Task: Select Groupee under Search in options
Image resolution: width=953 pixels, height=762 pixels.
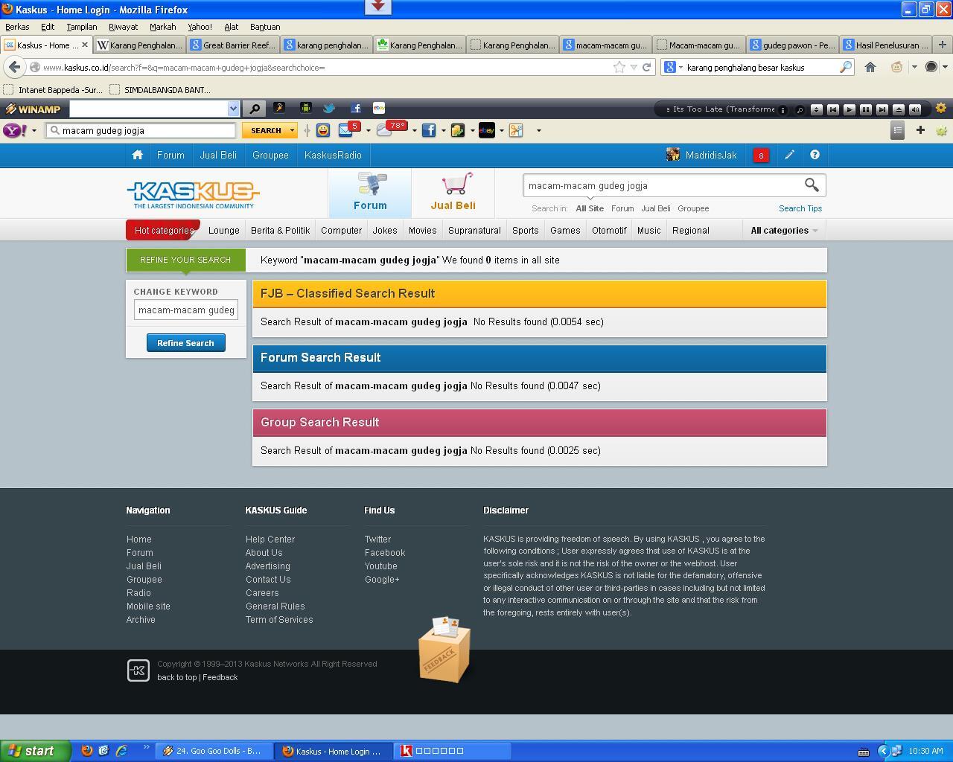Action: click(x=693, y=208)
